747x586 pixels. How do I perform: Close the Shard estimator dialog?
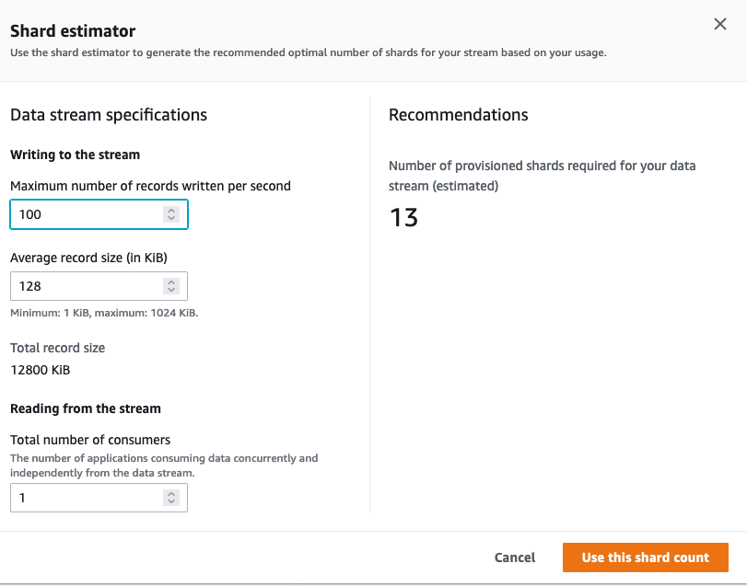(x=720, y=25)
